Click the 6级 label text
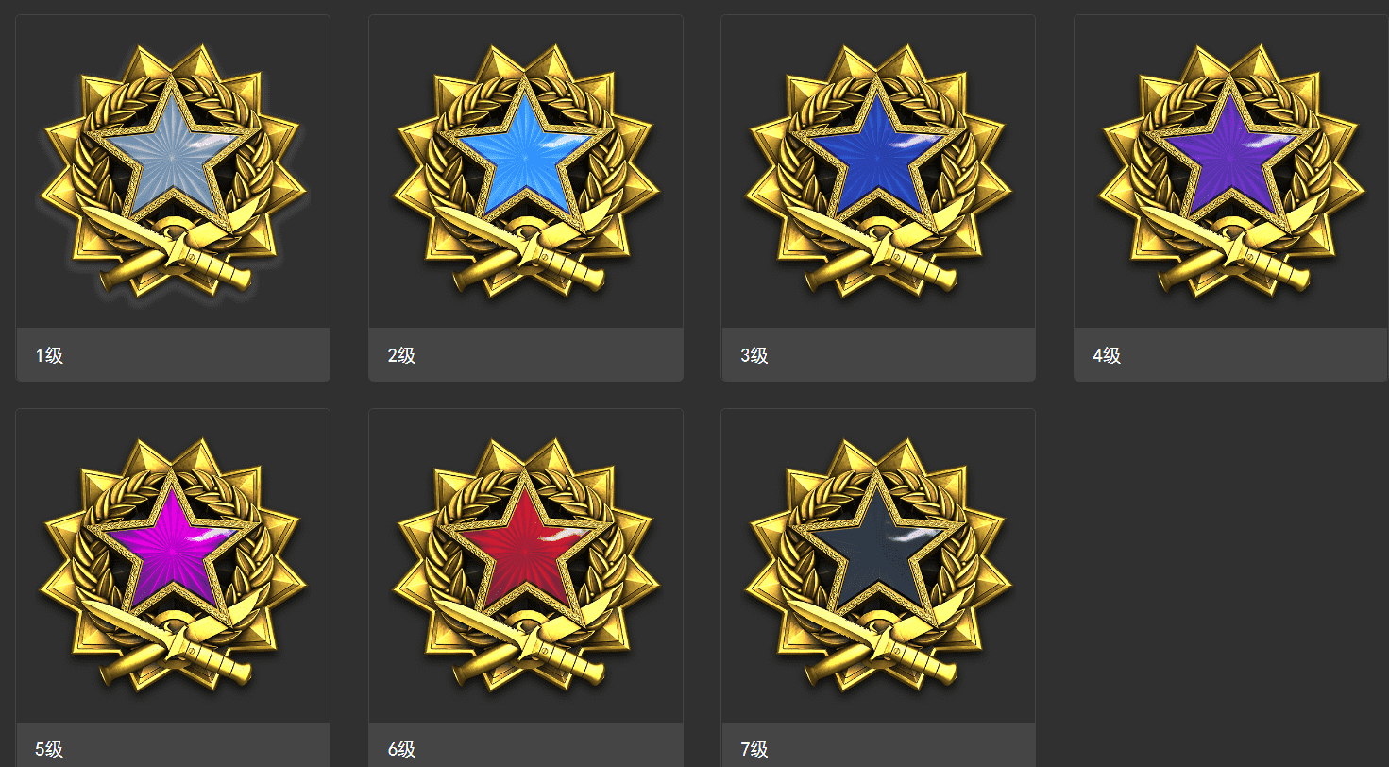 (x=401, y=750)
